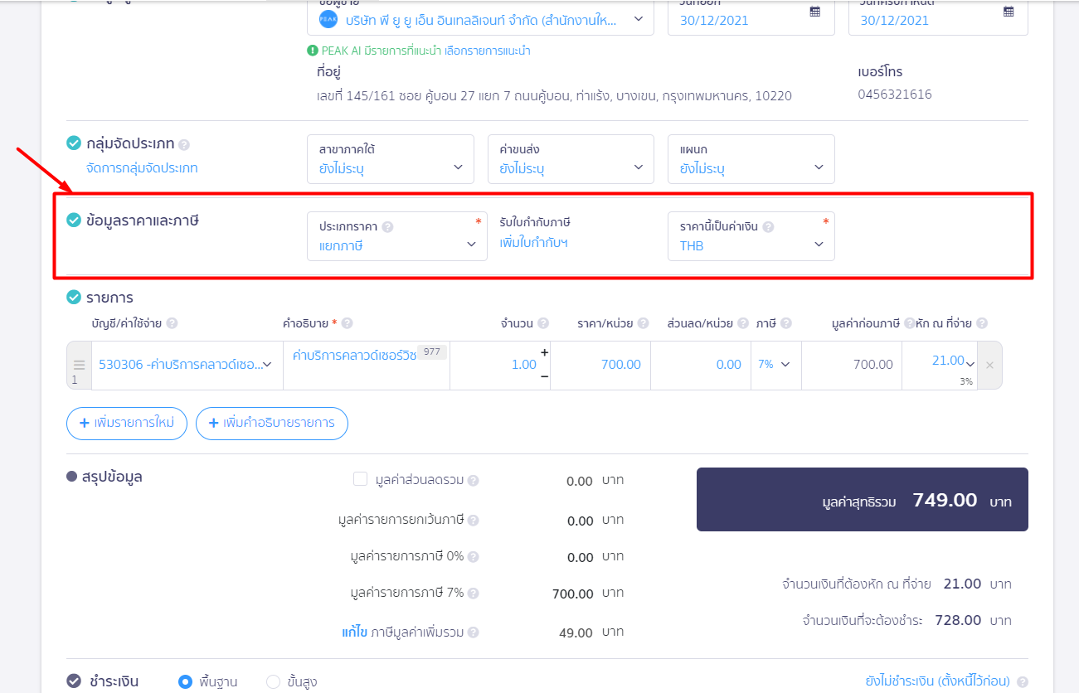Click แก้ไข link beside ภาษีมูลค่าเพิ่มรวม
This screenshot has height=693, width=1079.
coord(354,632)
